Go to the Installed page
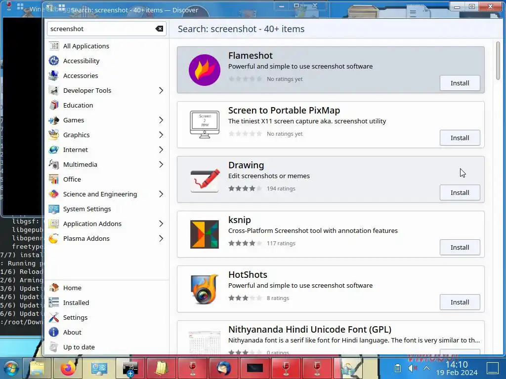 coord(107,303)
